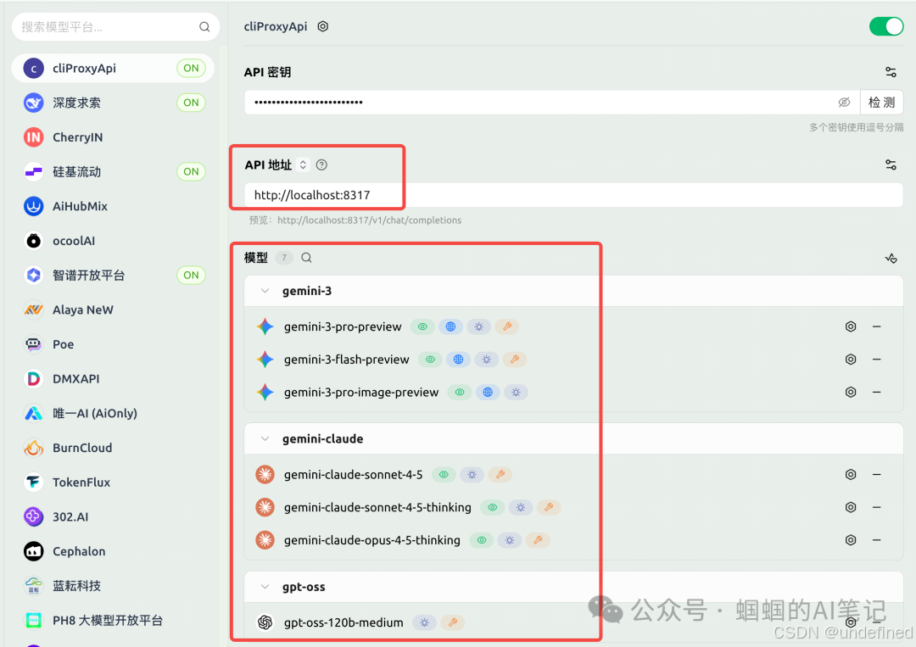916x647 pixels.
Task: Click the API address field http://localhost:8317
Action: pos(573,195)
